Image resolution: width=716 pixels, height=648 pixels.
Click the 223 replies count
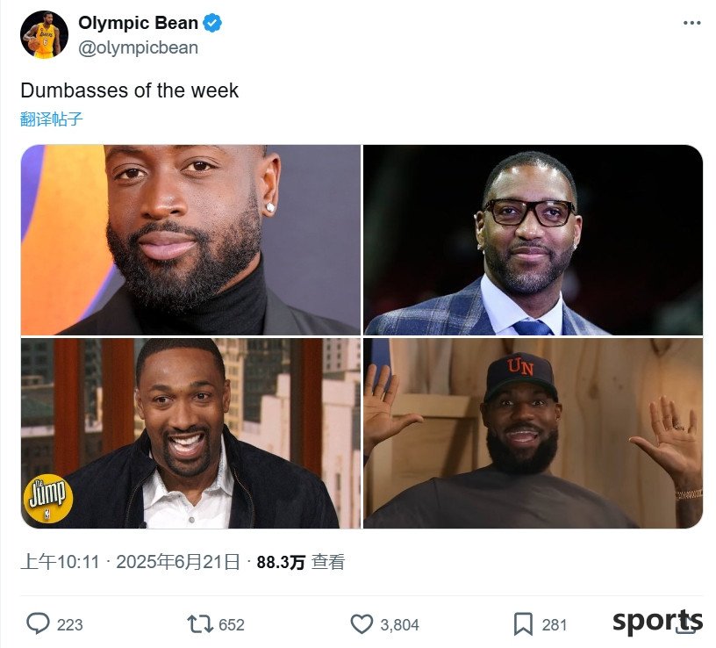pyautogui.click(x=70, y=624)
